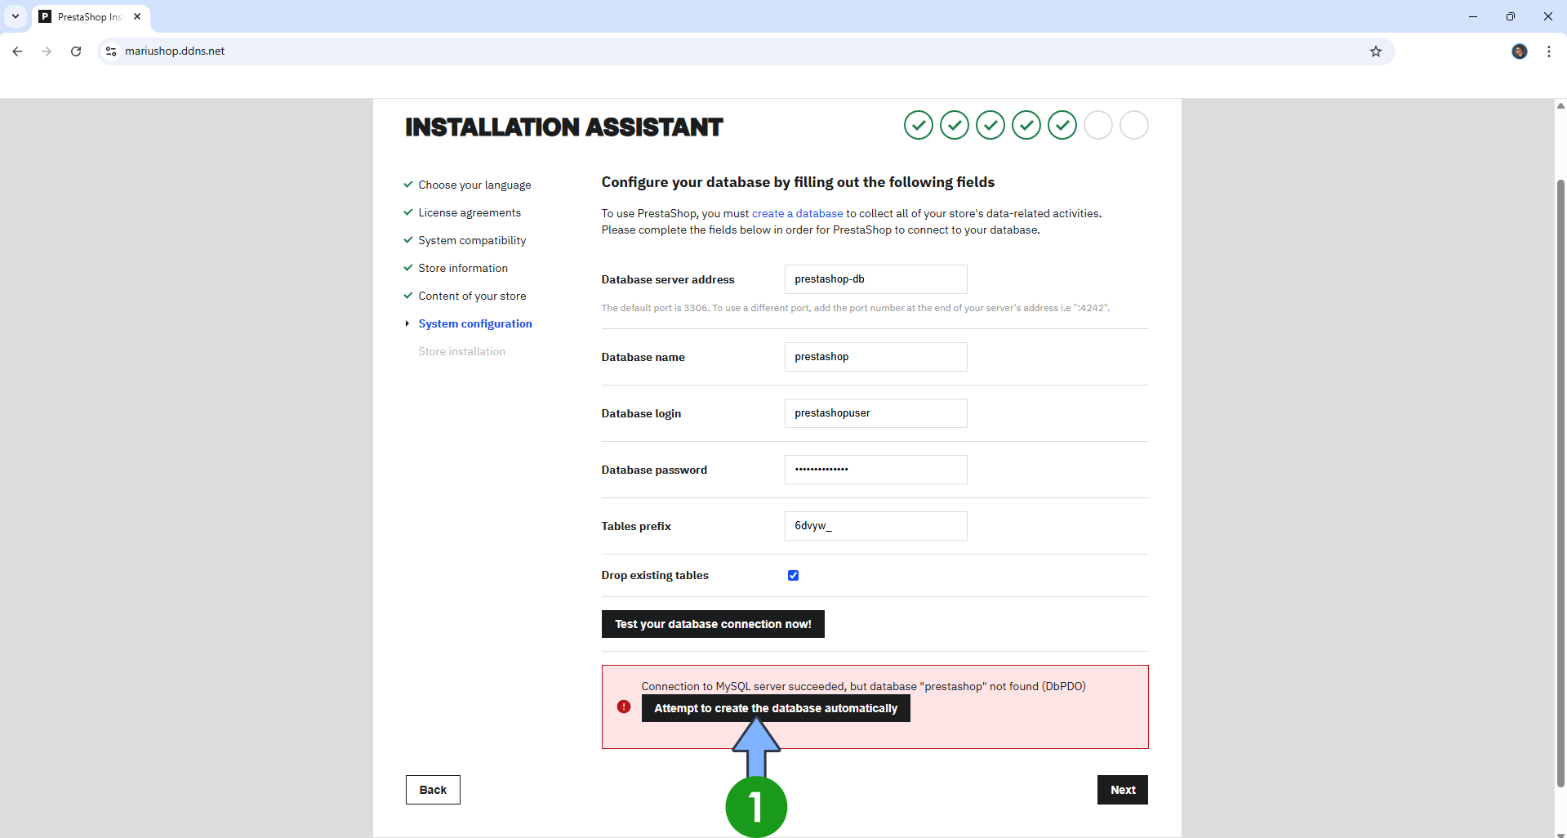Navigate forward using the browser arrow
This screenshot has height=838, width=1567.
pyautogui.click(x=46, y=51)
